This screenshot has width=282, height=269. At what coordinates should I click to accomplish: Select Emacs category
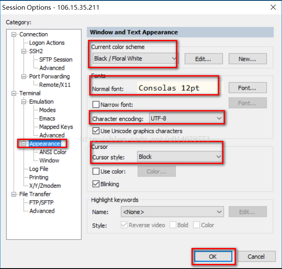point(47,119)
